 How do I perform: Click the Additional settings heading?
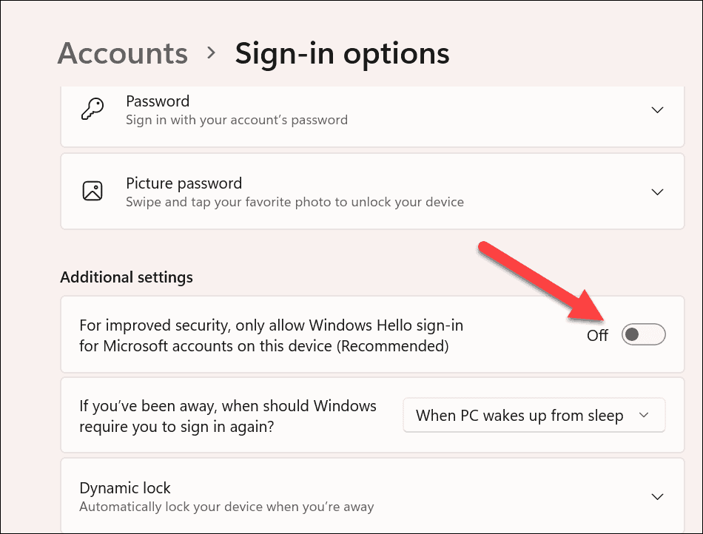[126, 277]
